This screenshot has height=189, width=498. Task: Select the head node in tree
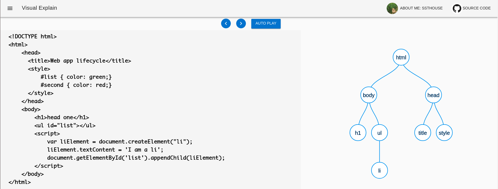point(433,95)
